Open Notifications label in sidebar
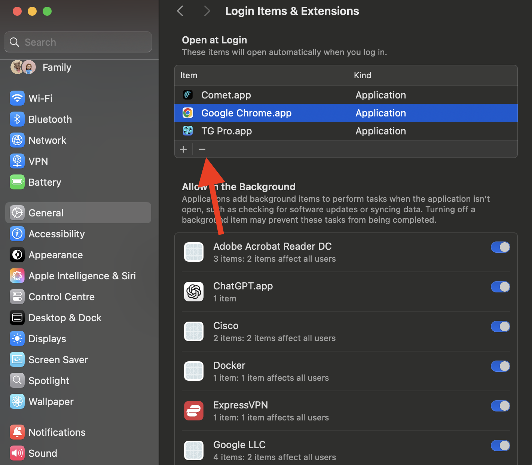The image size is (532, 465). click(57, 432)
